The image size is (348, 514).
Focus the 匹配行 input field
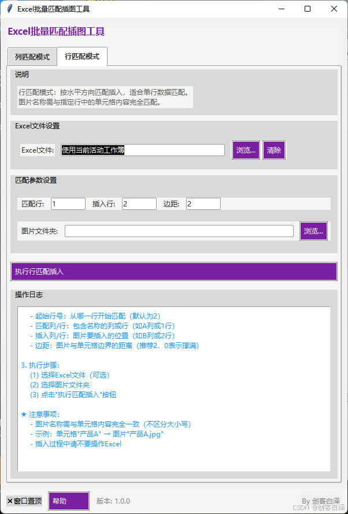click(x=68, y=204)
